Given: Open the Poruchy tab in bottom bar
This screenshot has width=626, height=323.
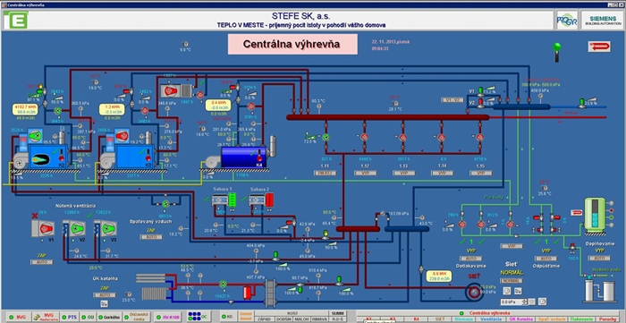Looking at the screenshot, I should (607, 319).
